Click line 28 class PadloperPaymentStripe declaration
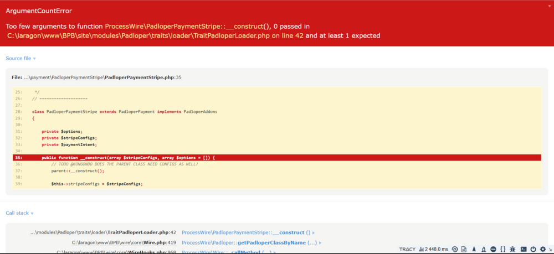Screen dimensions: 554x254 pos(124,111)
